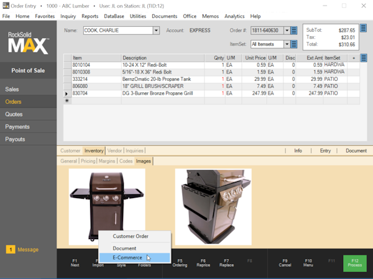
Task: Click the new row asterisk marker
Action: pos(67,100)
